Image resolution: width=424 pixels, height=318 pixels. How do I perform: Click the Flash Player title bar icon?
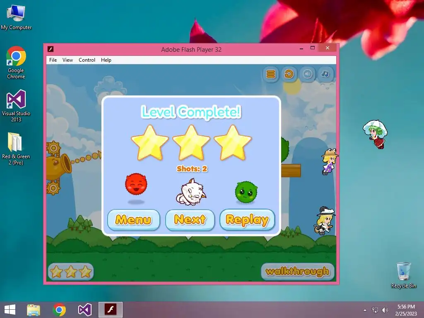[x=51, y=49]
